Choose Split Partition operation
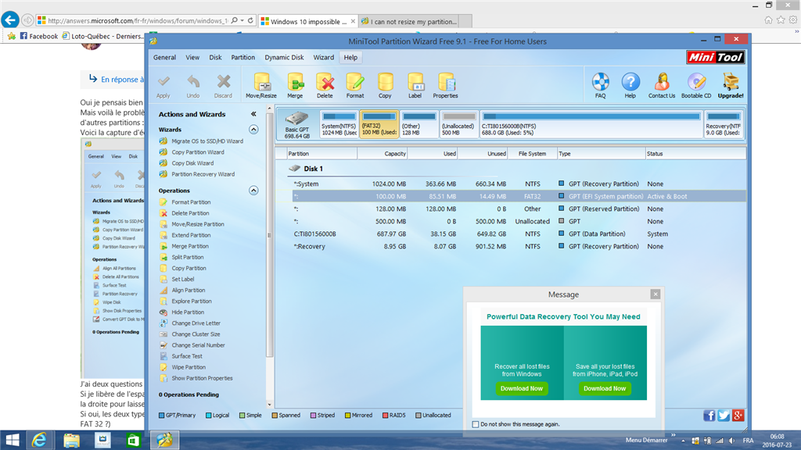 (x=181, y=257)
